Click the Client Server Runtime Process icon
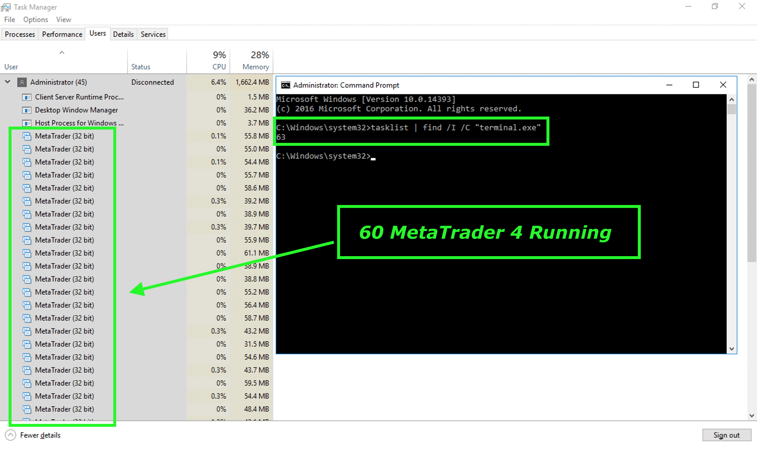Viewport: 757px width, 449px height. pos(27,97)
